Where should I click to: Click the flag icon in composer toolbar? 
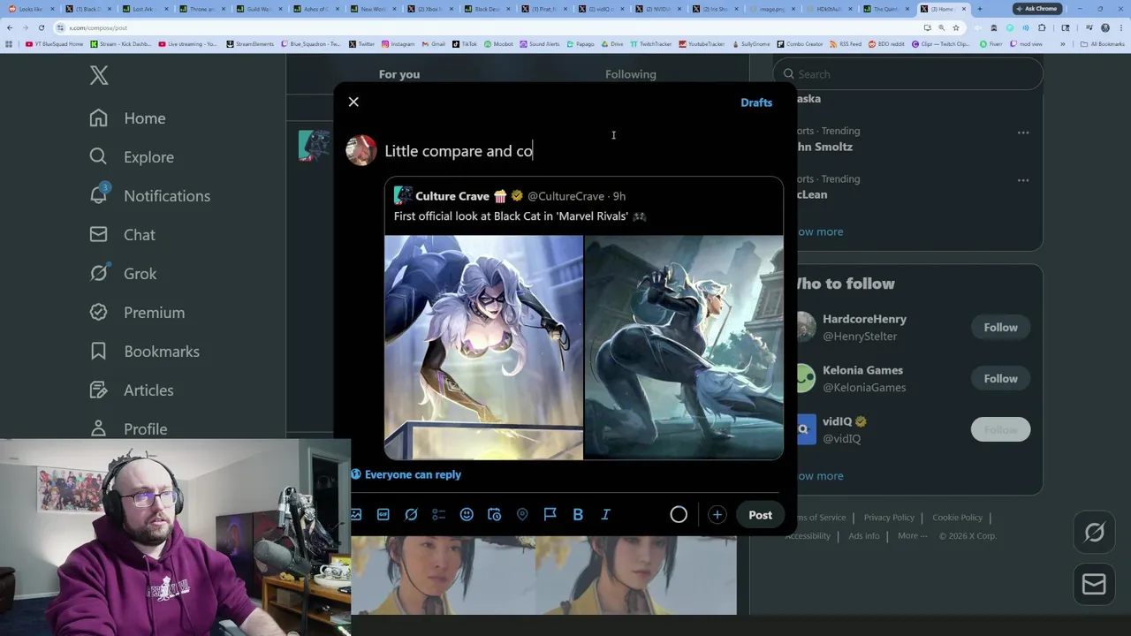550,515
